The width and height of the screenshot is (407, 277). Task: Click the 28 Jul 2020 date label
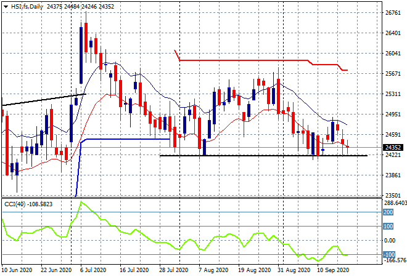coord(174,270)
